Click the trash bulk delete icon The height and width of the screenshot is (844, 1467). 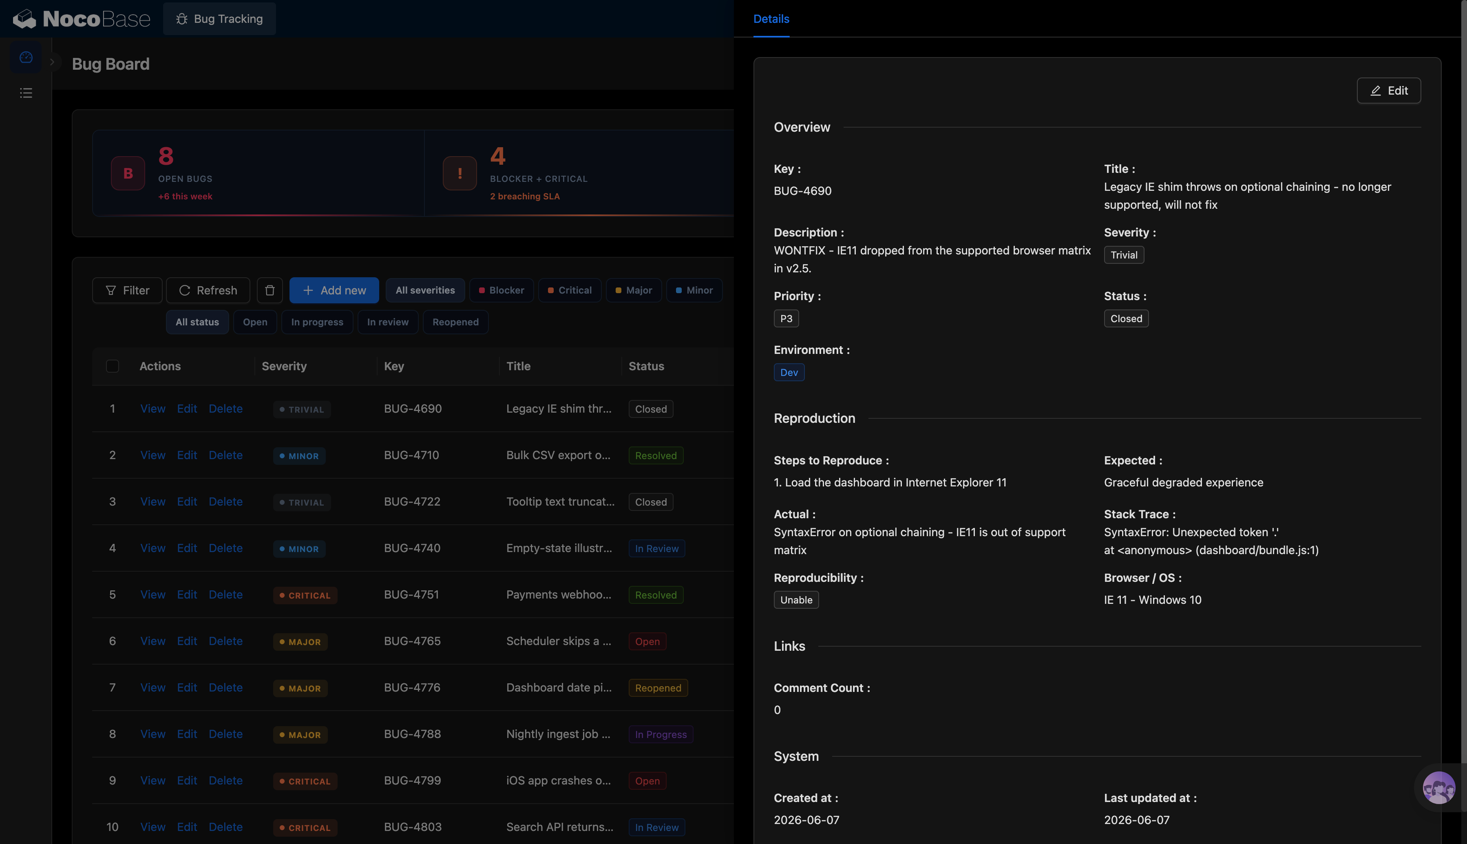click(270, 290)
